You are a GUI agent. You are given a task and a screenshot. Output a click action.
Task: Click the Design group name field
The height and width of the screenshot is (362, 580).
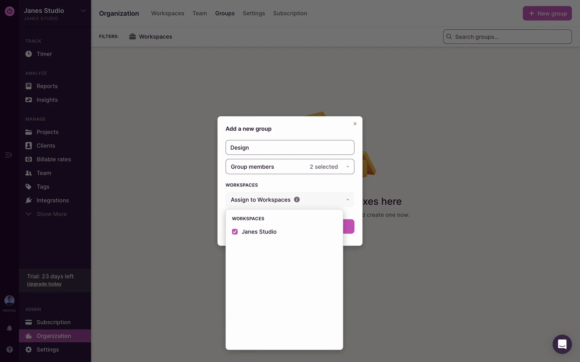290,148
